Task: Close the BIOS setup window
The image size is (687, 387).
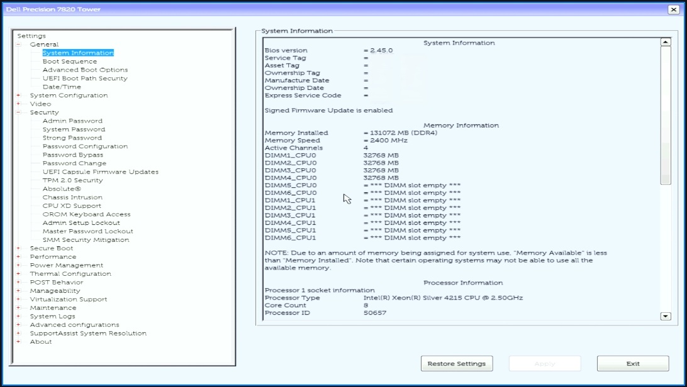Action: coord(673,9)
